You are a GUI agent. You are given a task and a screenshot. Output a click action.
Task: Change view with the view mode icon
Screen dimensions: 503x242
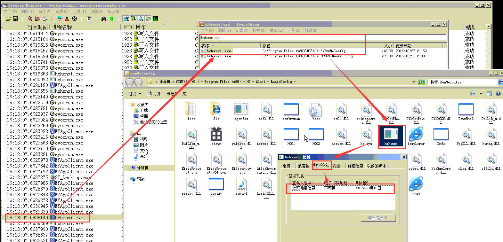[473, 94]
